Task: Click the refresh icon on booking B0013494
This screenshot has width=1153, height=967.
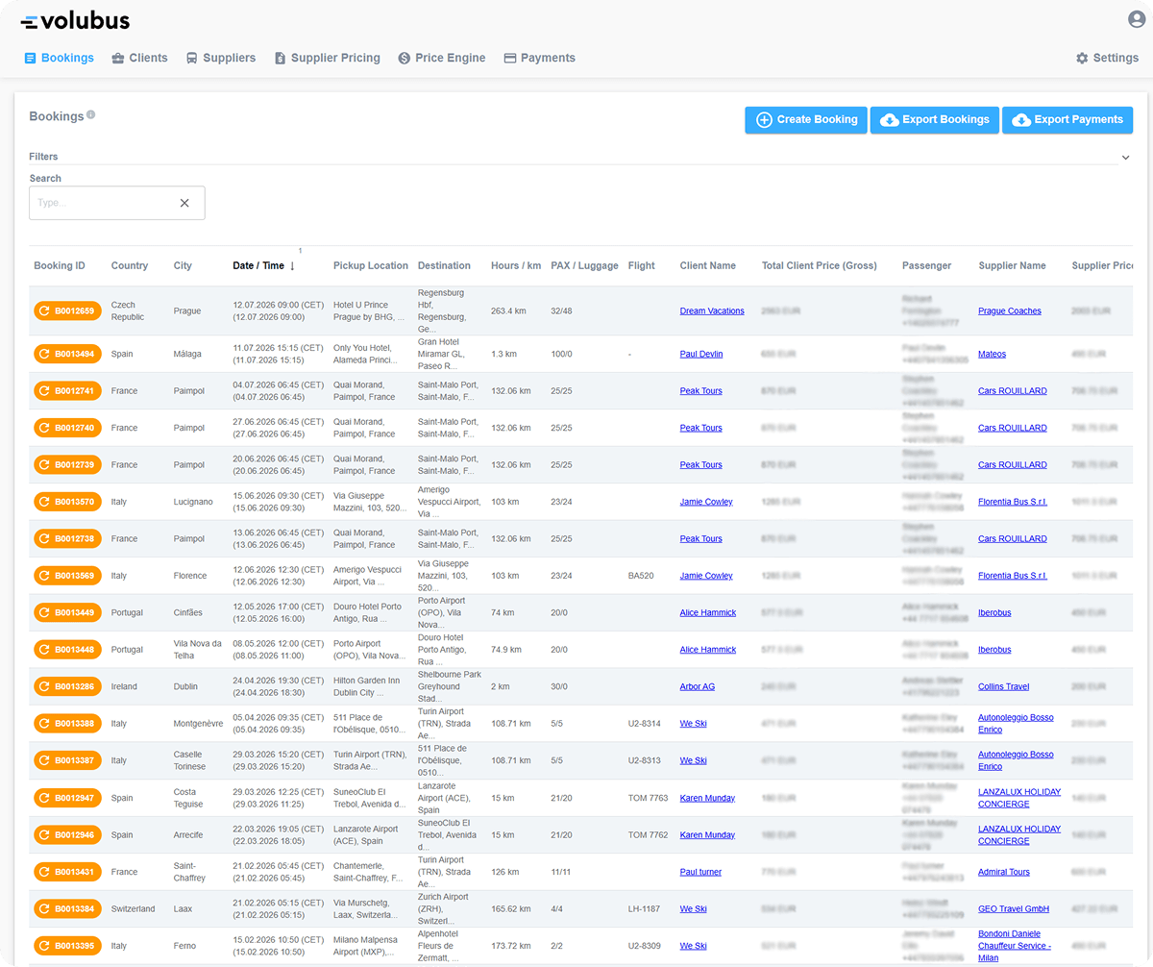Action: (45, 354)
